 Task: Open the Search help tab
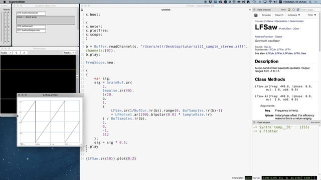279,15
